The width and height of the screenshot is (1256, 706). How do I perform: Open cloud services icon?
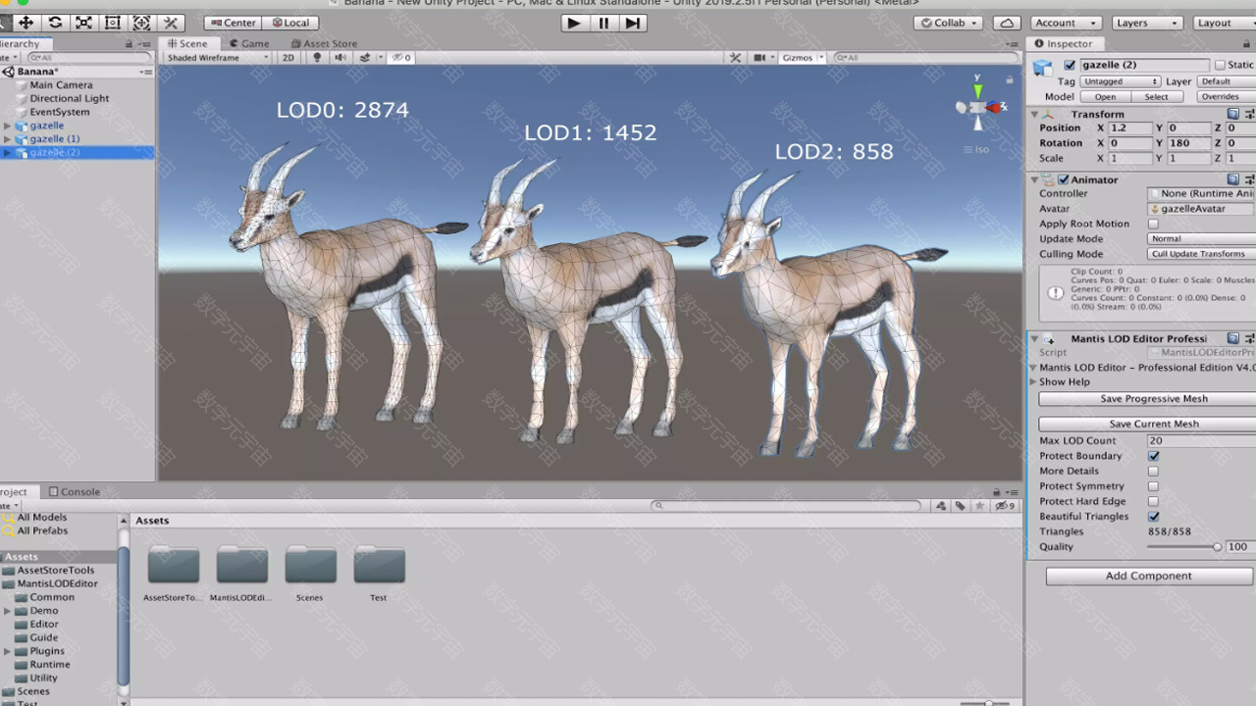[x=1006, y=23]
